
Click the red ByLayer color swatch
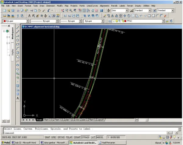5,21
